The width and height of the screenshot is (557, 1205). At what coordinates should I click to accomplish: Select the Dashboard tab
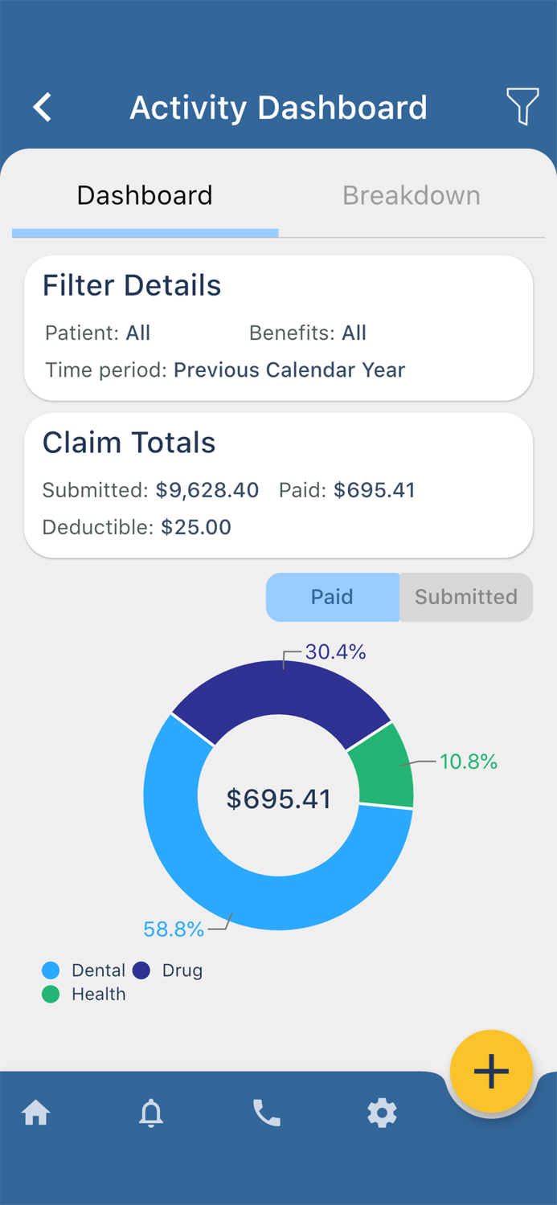(144, 195)
